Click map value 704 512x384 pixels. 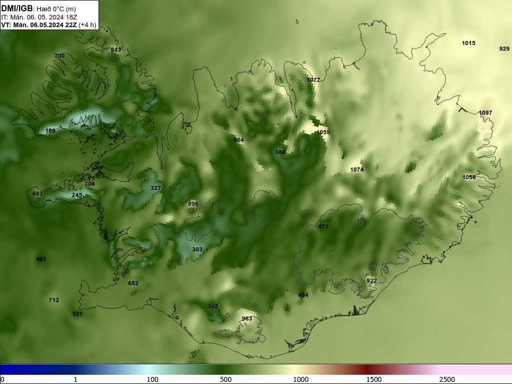(90, 184)
